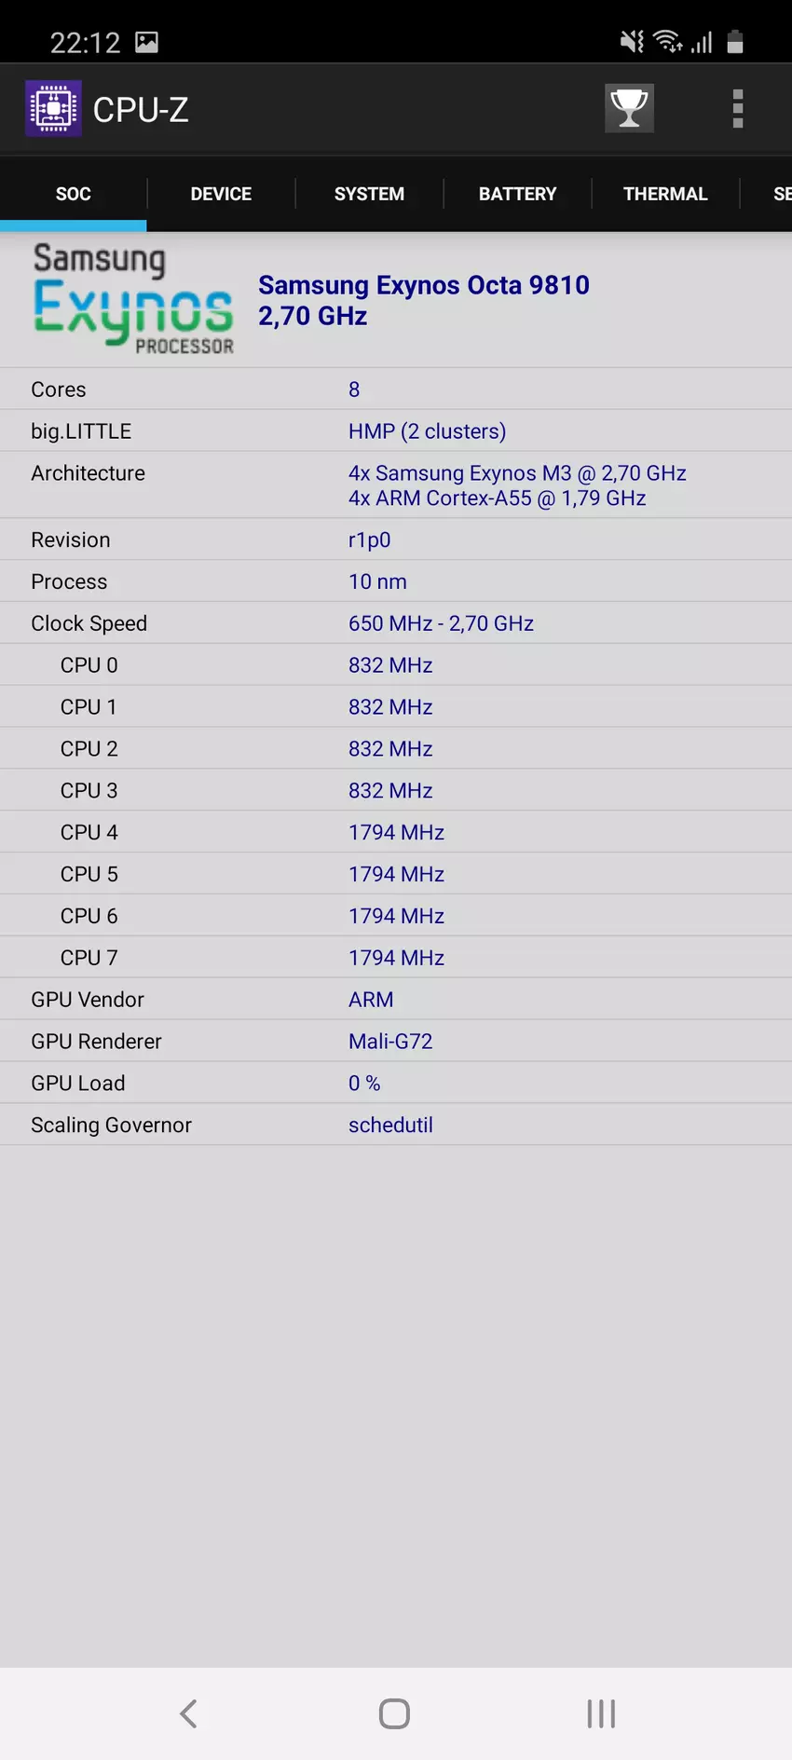792x1760 pixels.
Task: Select the GPU Renderer Mali-G72 row
Action: (x=396, y=1041)
